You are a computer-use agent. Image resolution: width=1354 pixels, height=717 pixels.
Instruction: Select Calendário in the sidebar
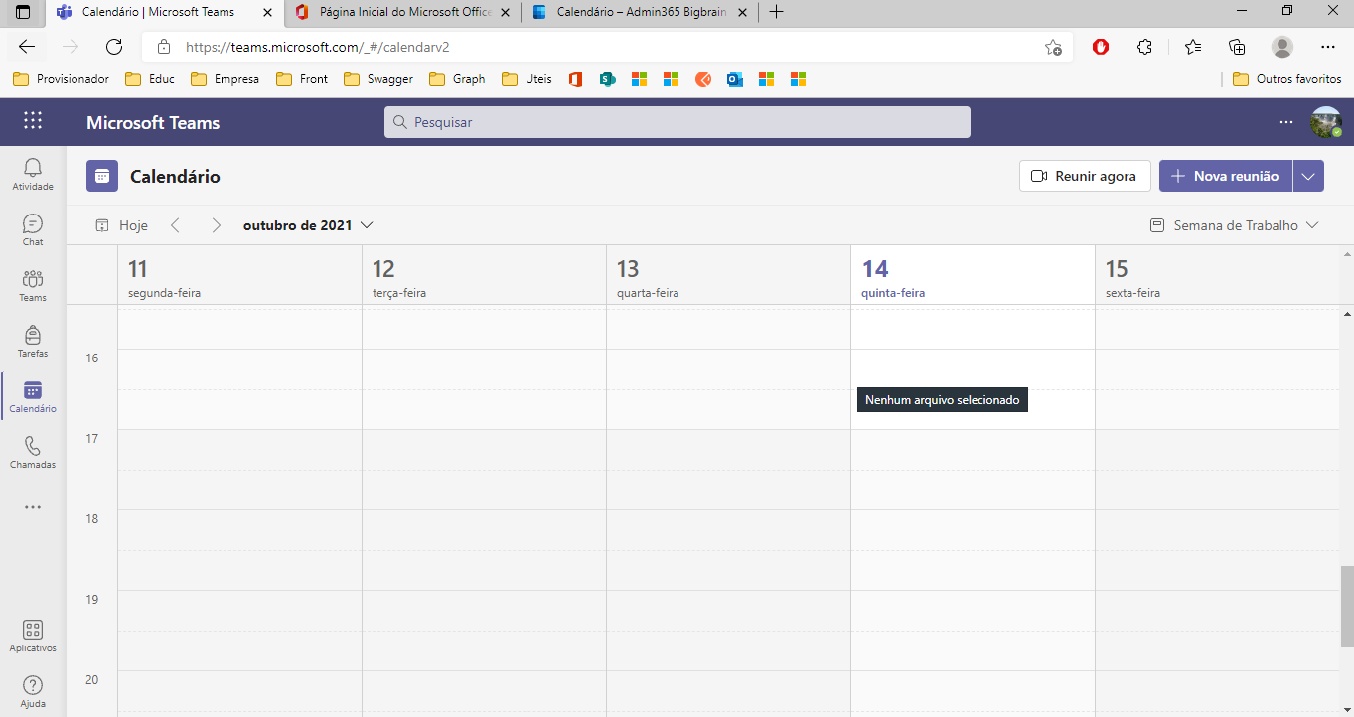click(33, 397)
